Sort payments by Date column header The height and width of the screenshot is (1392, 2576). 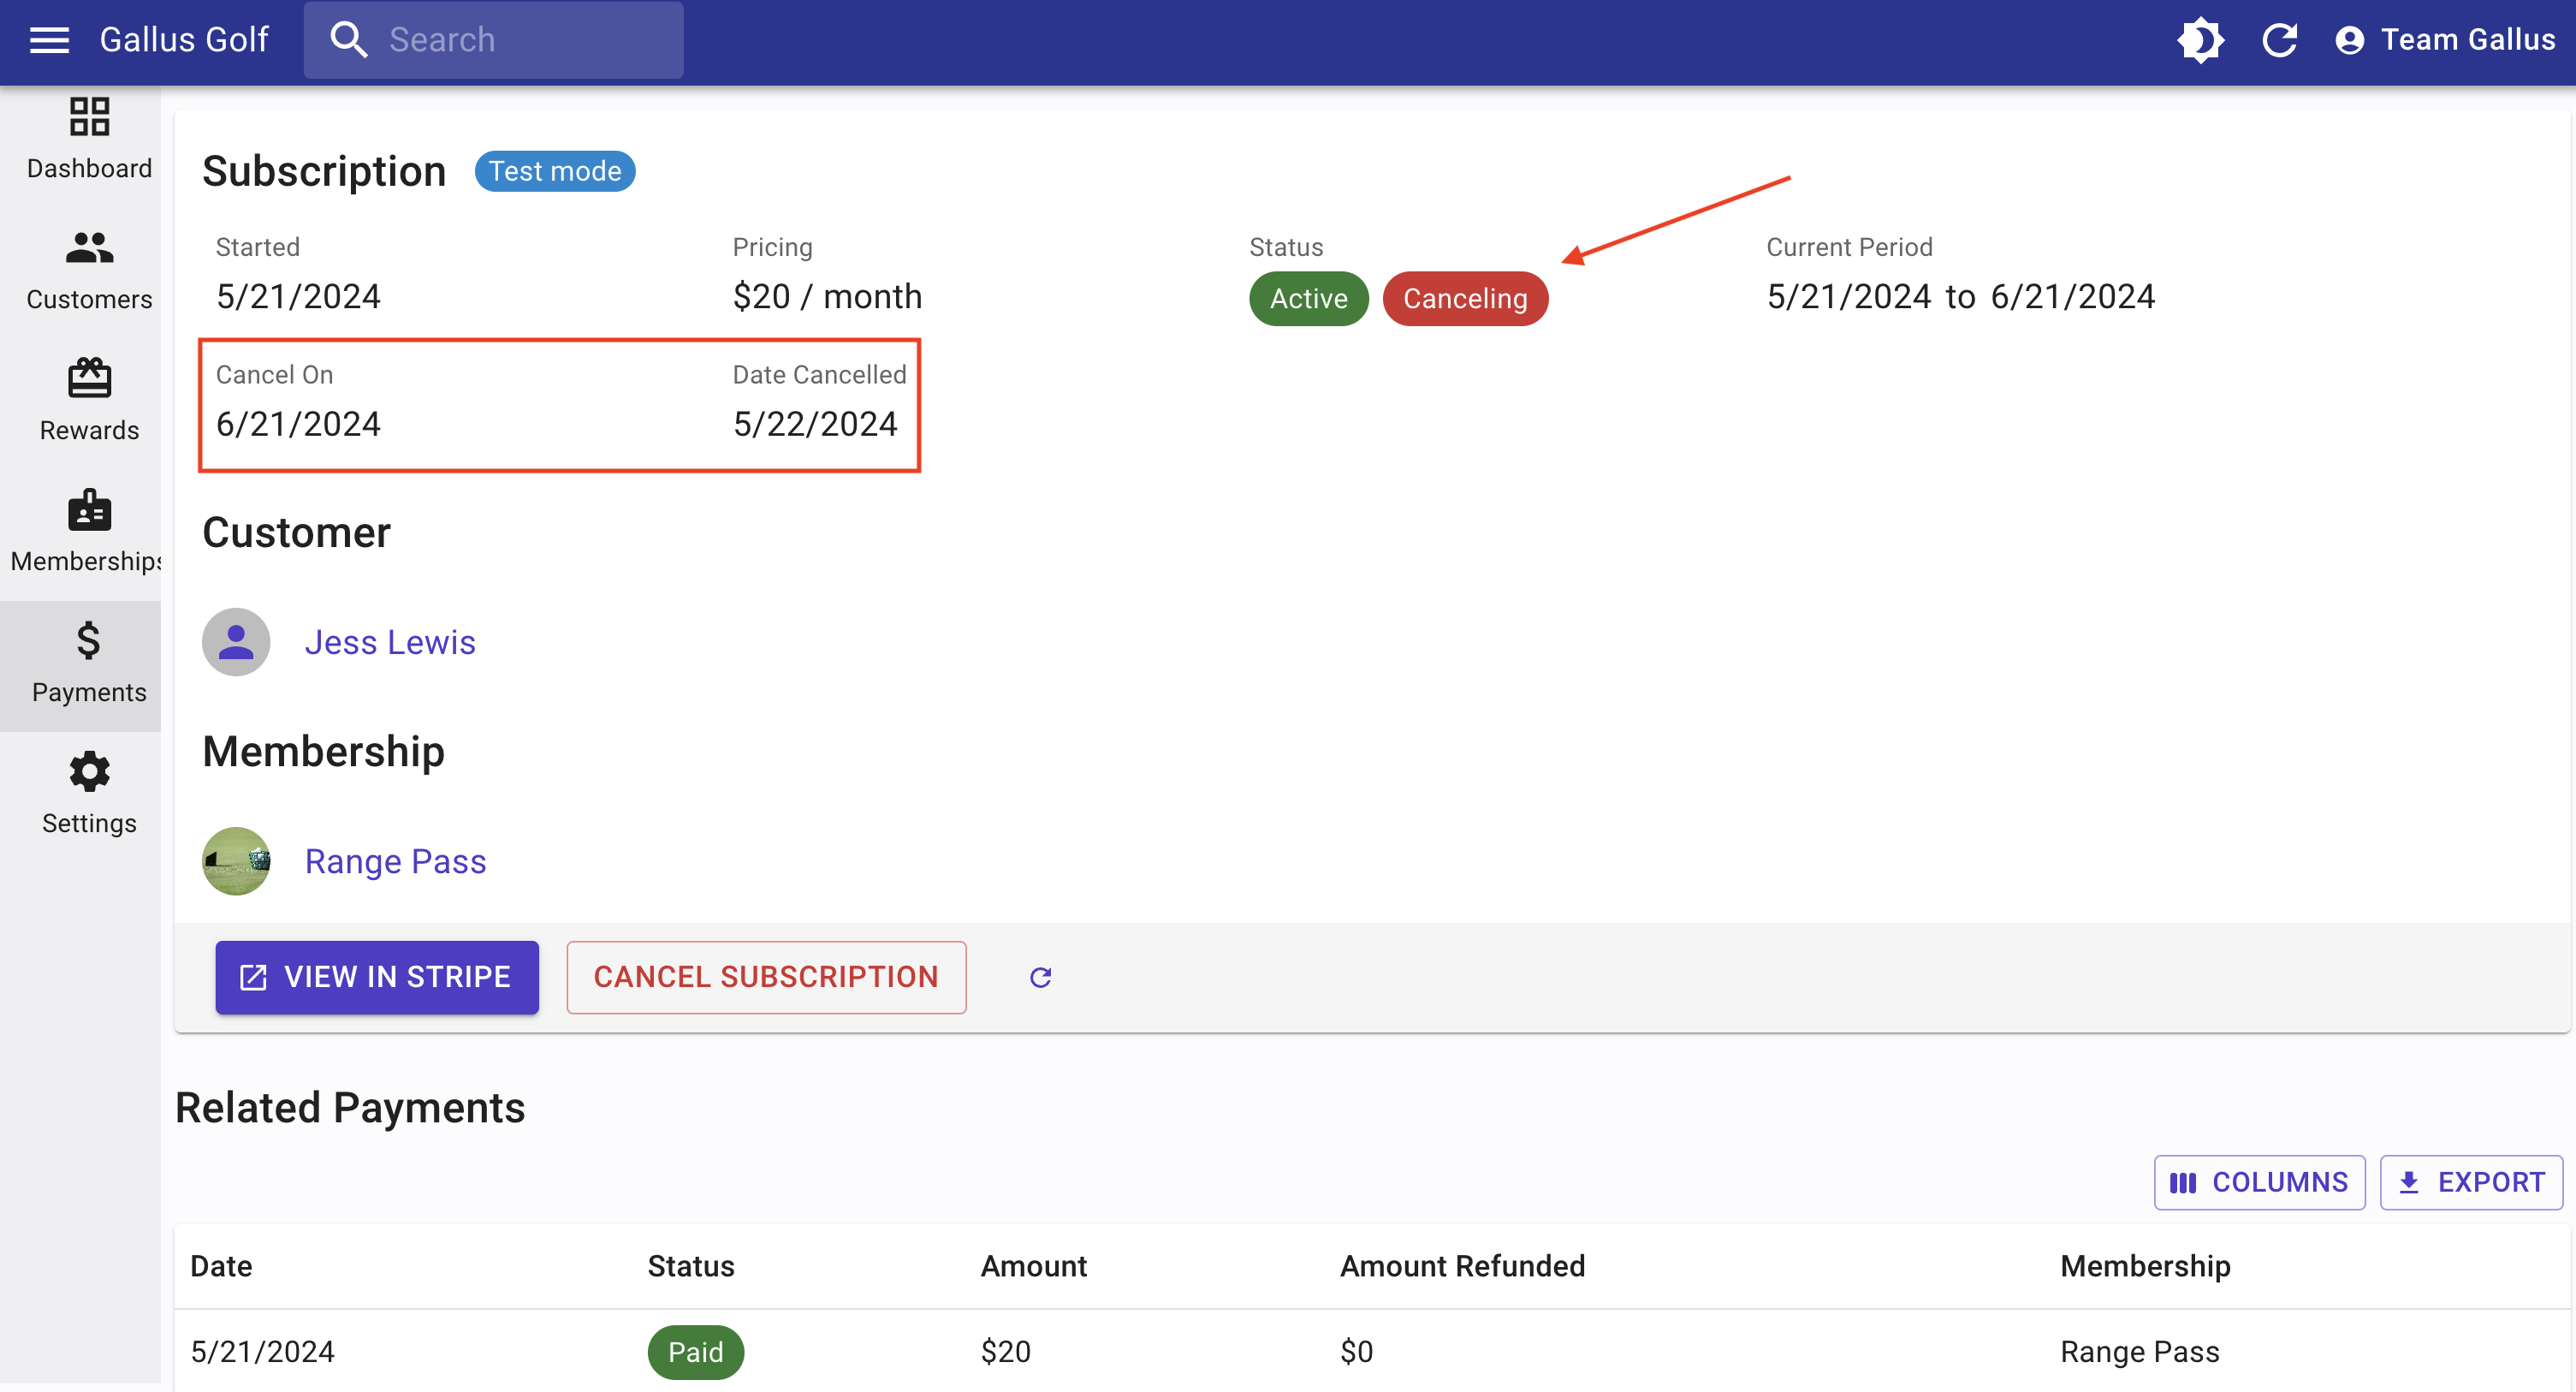coord(221,1266)
